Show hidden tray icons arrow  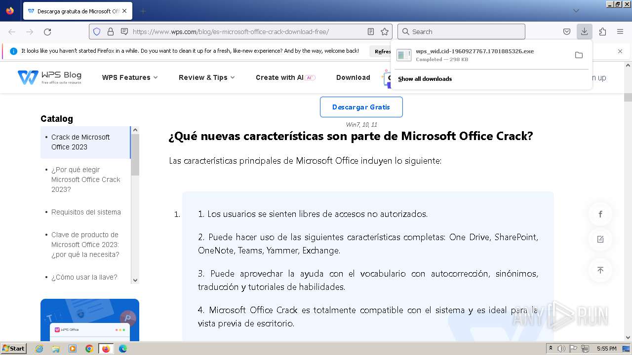(551, 349)
